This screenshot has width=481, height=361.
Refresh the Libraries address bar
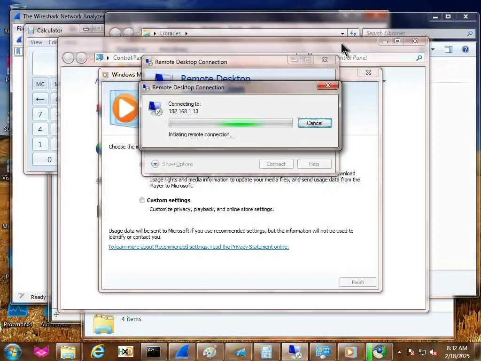coord(353,33)
